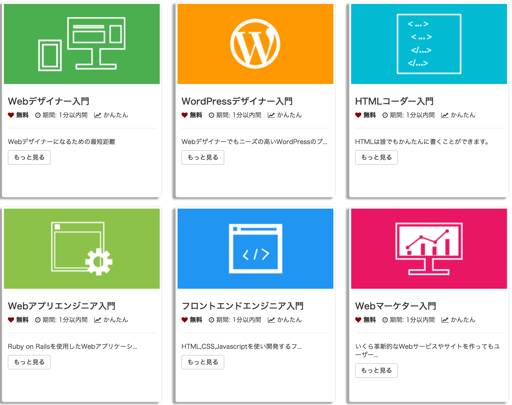Screen dimensions: 512x405
Task: Click the 無料 label on Webアプリエンジニア入門
Action: point(22,320)
